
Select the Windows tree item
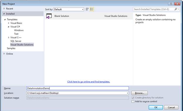click(x=19, y=30)
